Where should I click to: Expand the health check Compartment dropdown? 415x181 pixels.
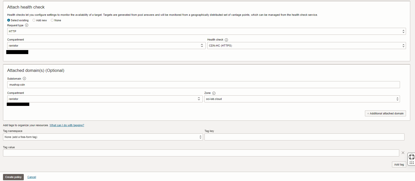pos(106,46)
